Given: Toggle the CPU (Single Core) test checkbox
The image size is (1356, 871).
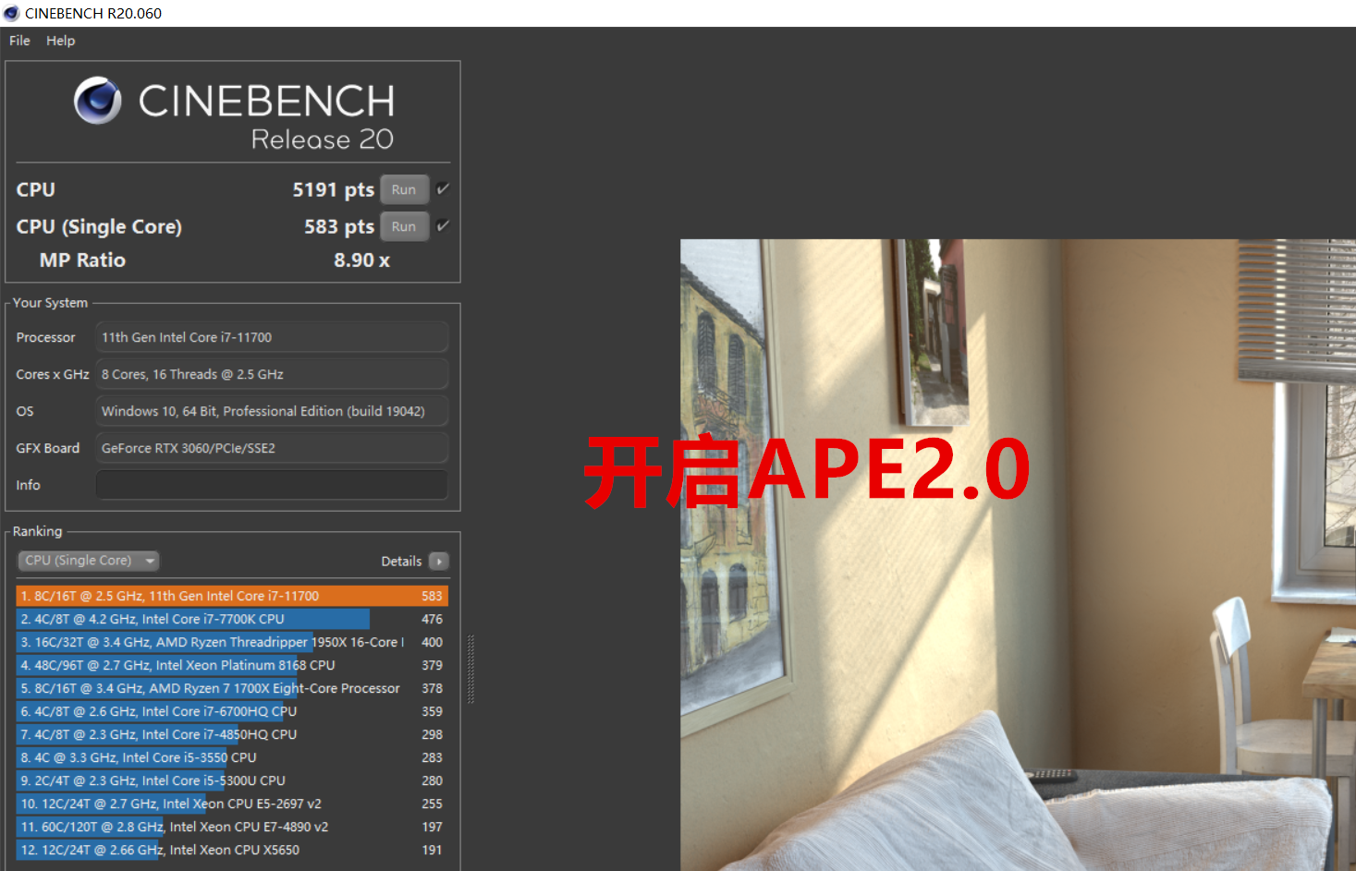Looking at the screenshot, I should (x=443, y=225).
